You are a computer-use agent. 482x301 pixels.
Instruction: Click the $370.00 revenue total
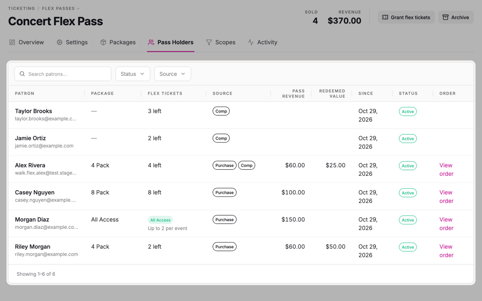tap(344, 21)
